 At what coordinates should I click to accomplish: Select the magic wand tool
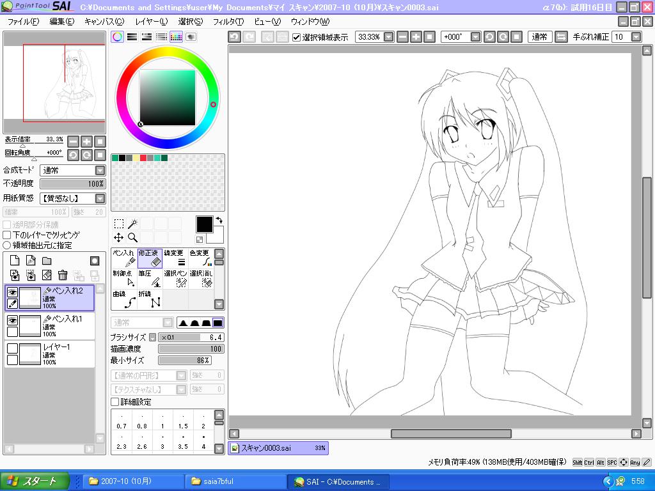tap(133, 224)
